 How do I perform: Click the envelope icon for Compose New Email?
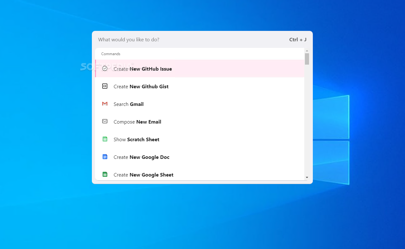tap(105, 121)
